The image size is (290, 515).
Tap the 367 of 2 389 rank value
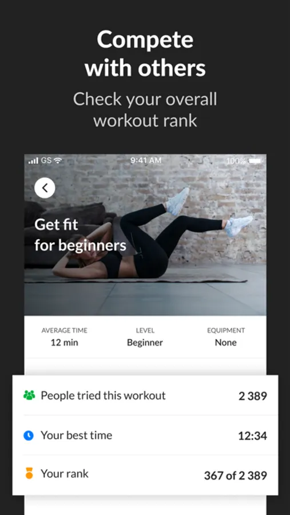236,476
